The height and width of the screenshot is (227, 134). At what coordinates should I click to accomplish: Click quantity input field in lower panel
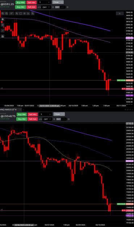43,114
